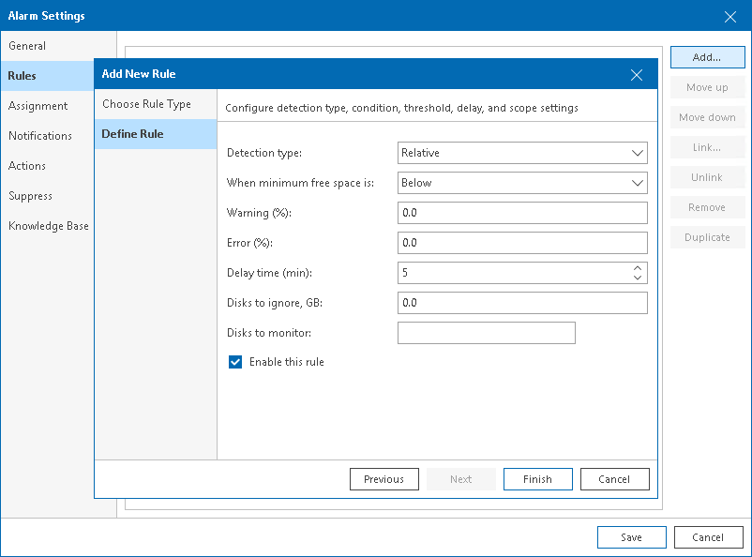This screenshot has width=752, height=557.
Task: Switch to the General tab
Action: [x=27, y=46]
